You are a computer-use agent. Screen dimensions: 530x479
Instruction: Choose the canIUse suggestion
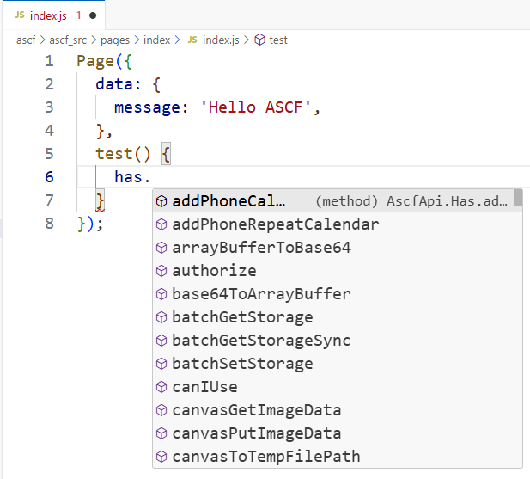(338, 387)
